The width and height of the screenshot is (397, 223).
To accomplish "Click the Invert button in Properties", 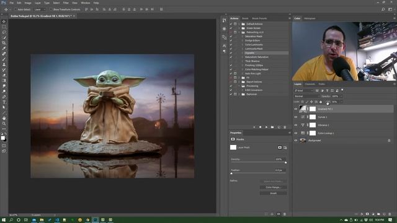I will coord(273,193).
